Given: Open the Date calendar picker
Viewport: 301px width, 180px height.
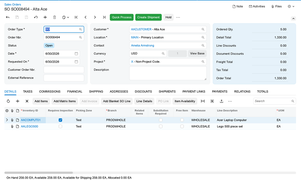Looking at the screenshot, I should pyautogui.click(x=76, y=54).
